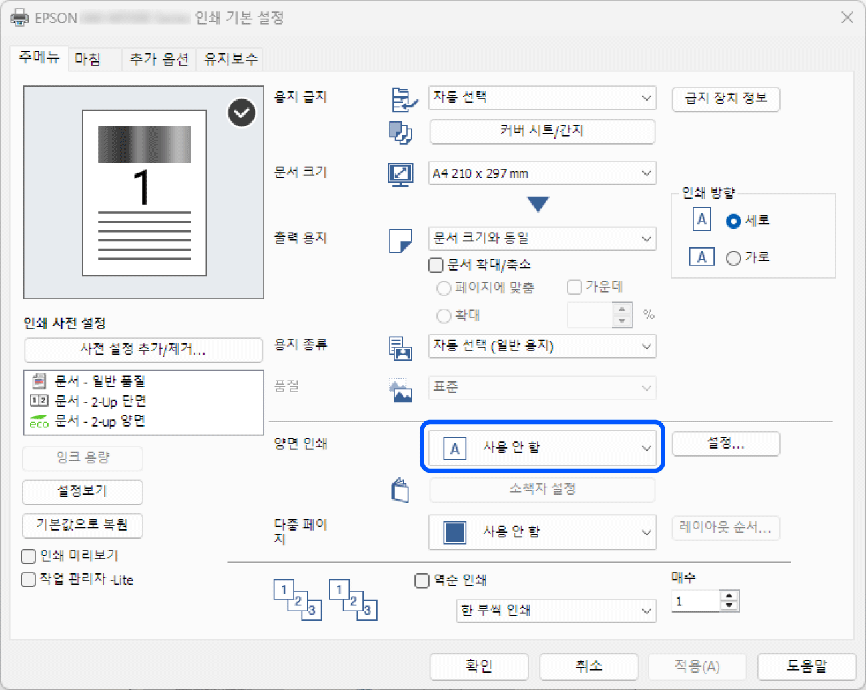Click the paper source icon beside 용지 급지
The height and width of the screenshot is (690, 866).
[404, 99]
